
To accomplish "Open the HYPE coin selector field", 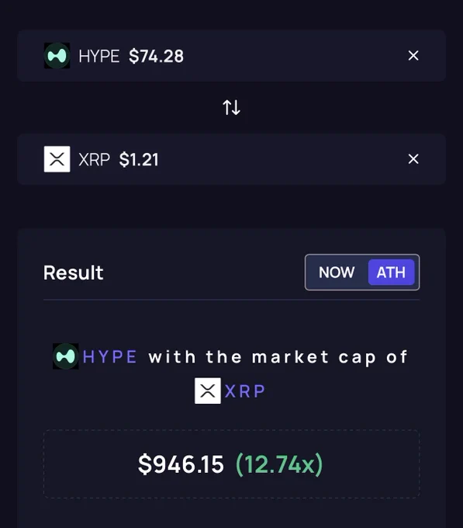I will coord(231,56).
